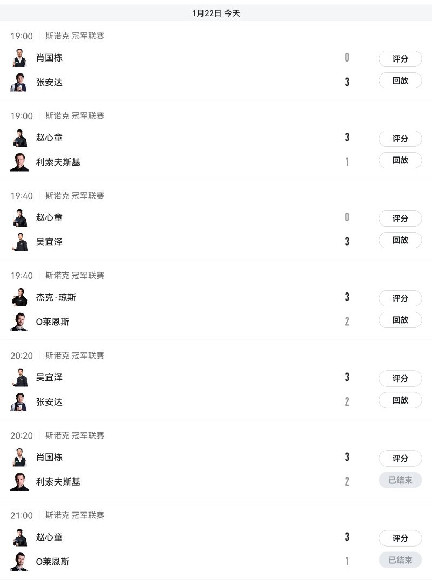This screenshot has width=432, height=580.
Task: Tap 评分 for the 21:00 match
Action: [400, 538]
